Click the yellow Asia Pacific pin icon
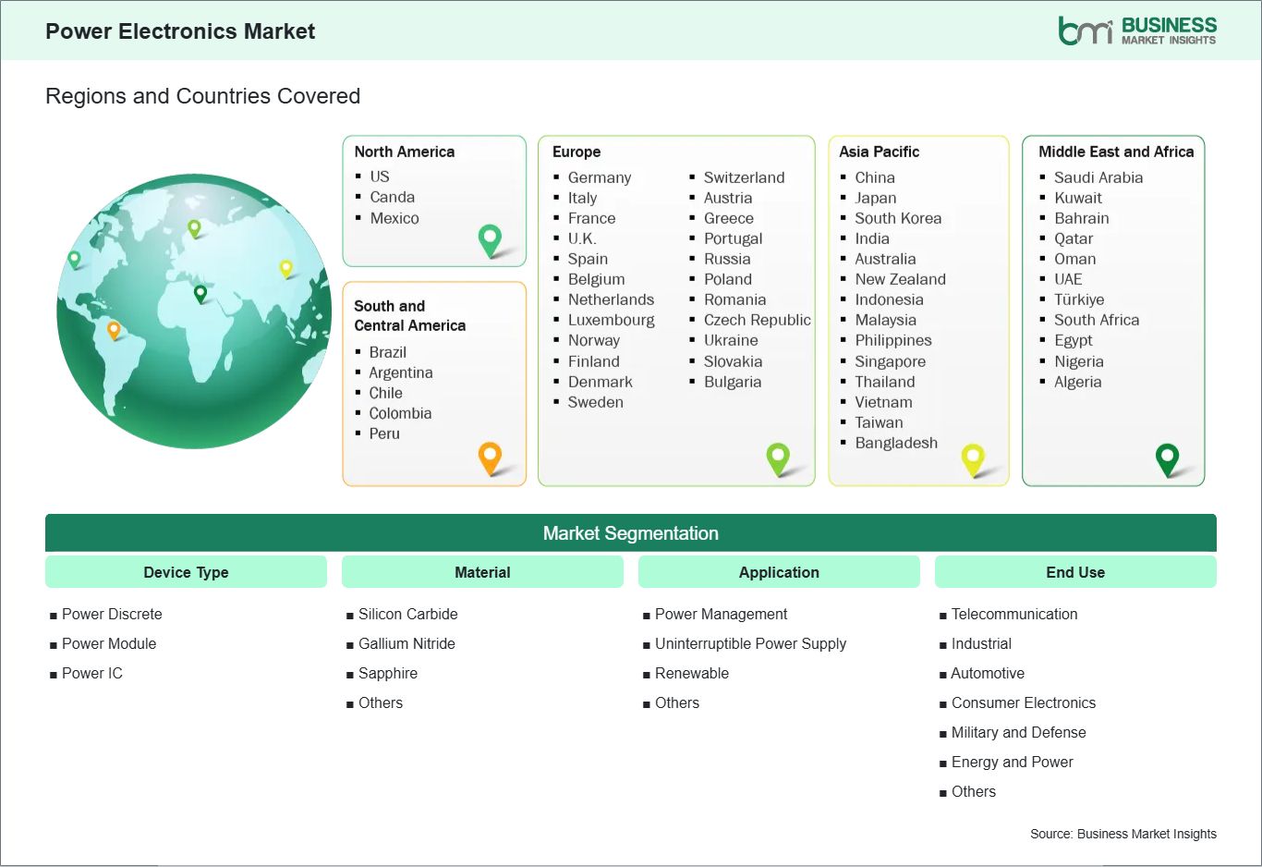The height and width of the screenshot is (867, 1262). coord(973,458)
